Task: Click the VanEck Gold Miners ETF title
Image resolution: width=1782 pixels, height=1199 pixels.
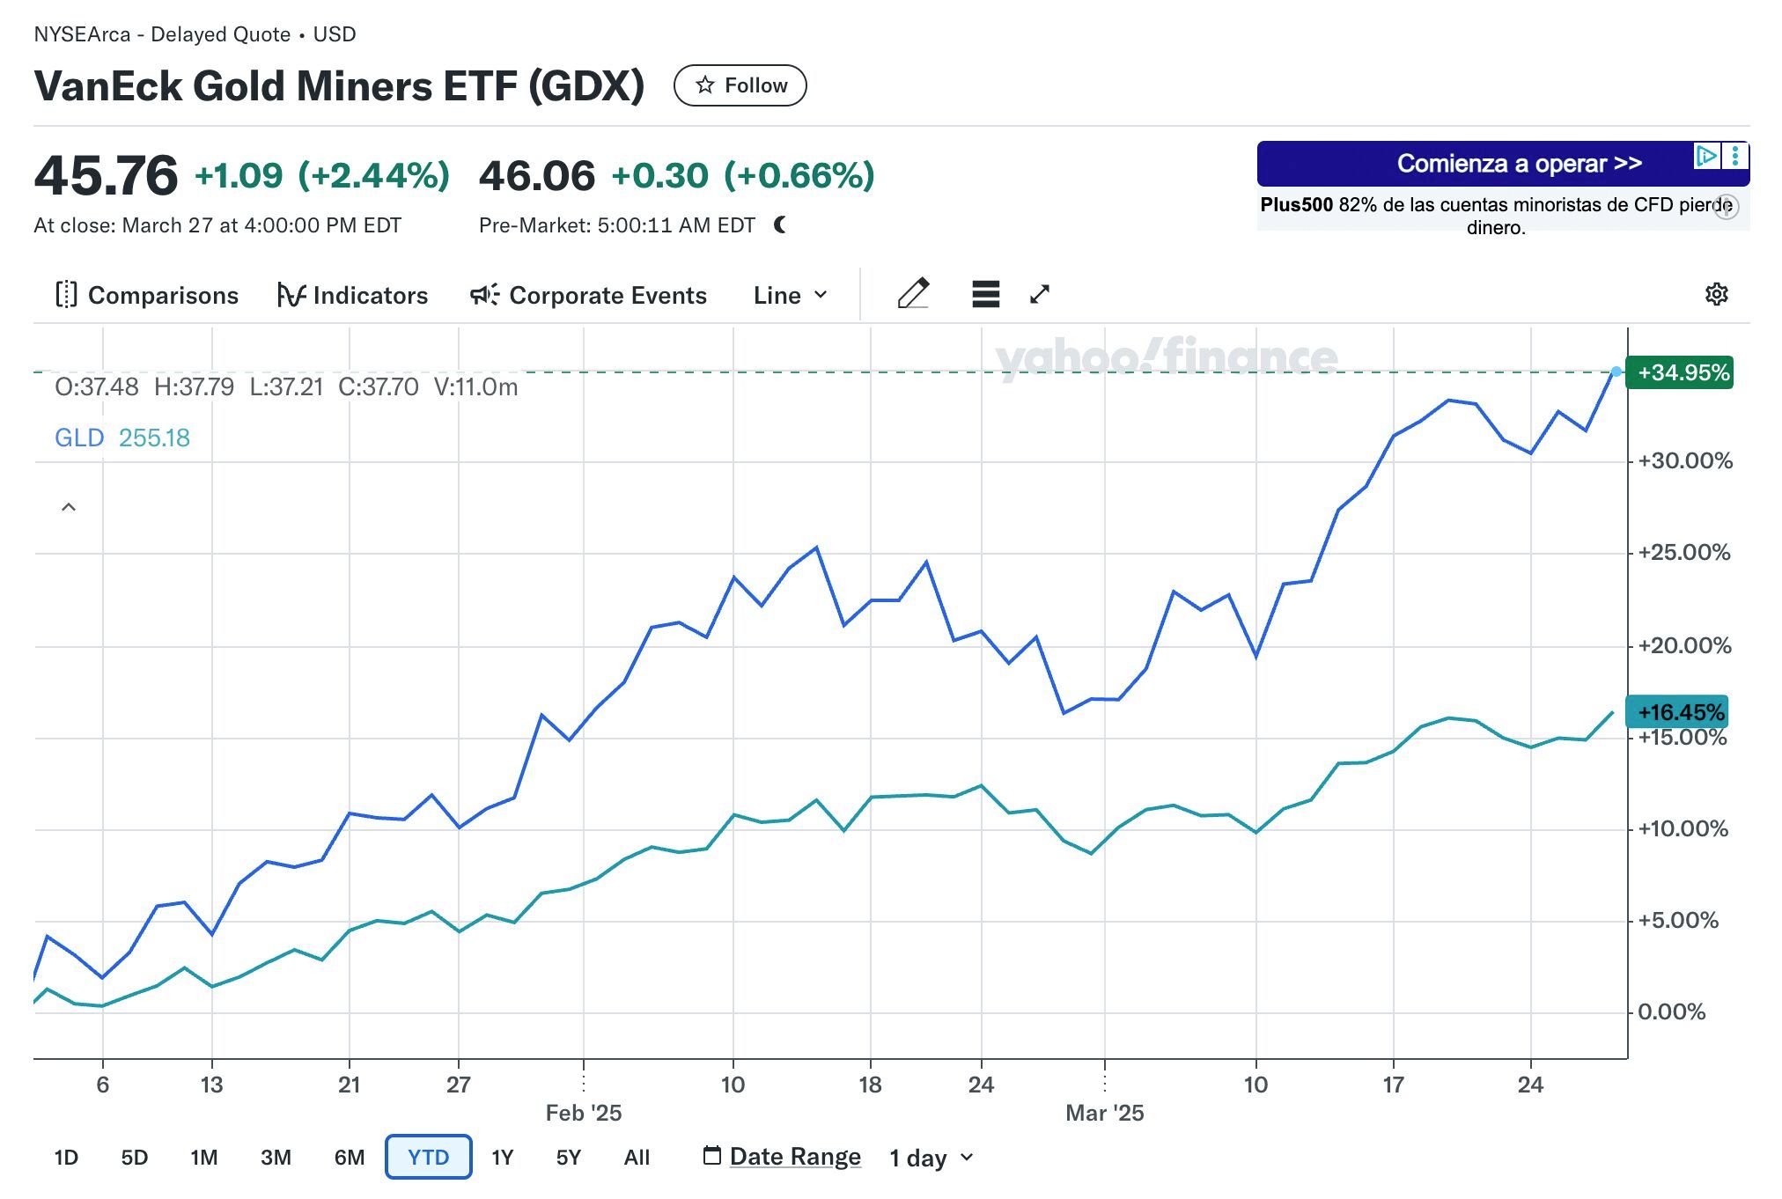Action: [339, 85]
